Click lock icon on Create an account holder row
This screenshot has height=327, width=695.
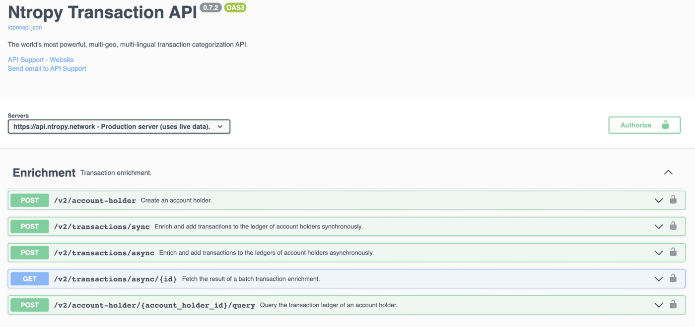tap(673, 200)
